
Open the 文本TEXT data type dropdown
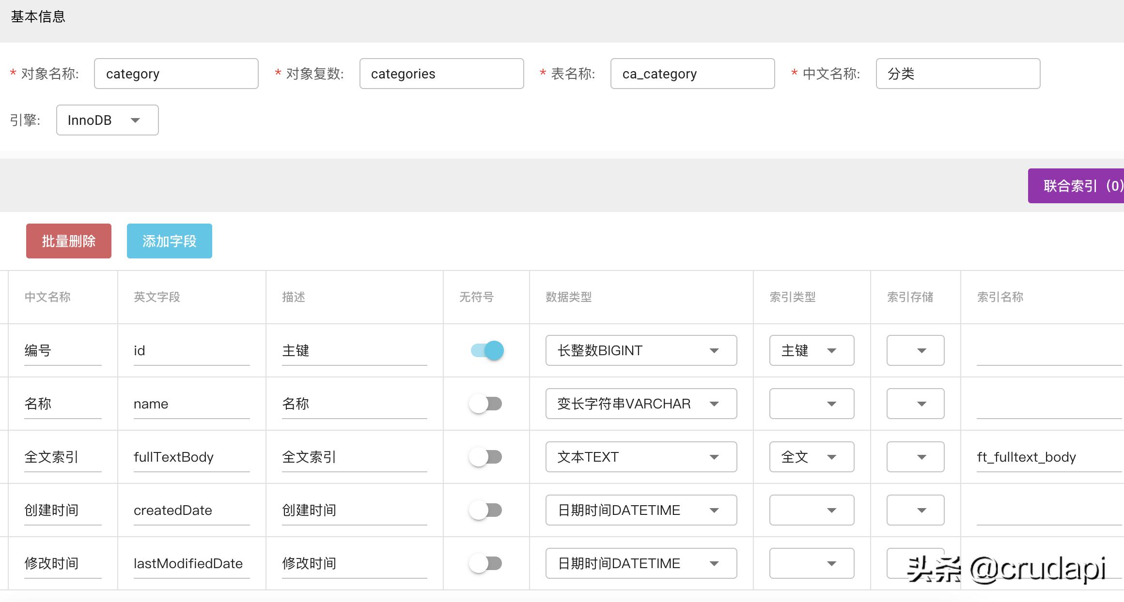coord(640,457)
